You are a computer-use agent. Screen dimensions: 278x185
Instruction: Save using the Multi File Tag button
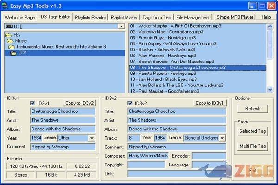[x=253, y=146]
